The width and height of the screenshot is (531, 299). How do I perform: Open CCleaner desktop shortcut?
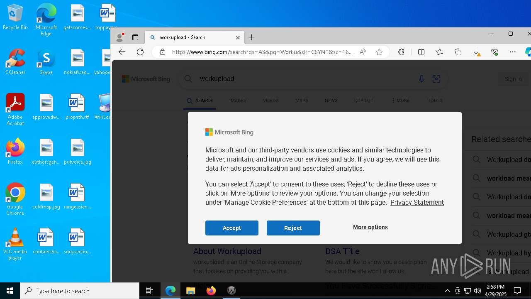point(15,62)
